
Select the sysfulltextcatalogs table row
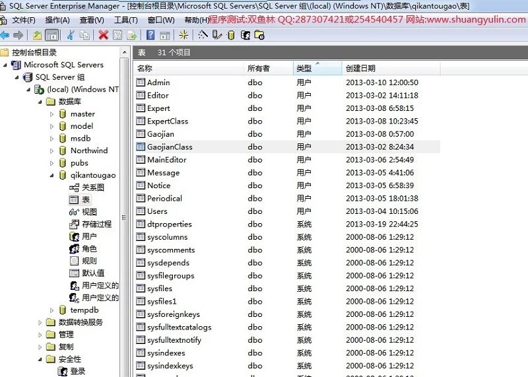(x=287, y=327)
